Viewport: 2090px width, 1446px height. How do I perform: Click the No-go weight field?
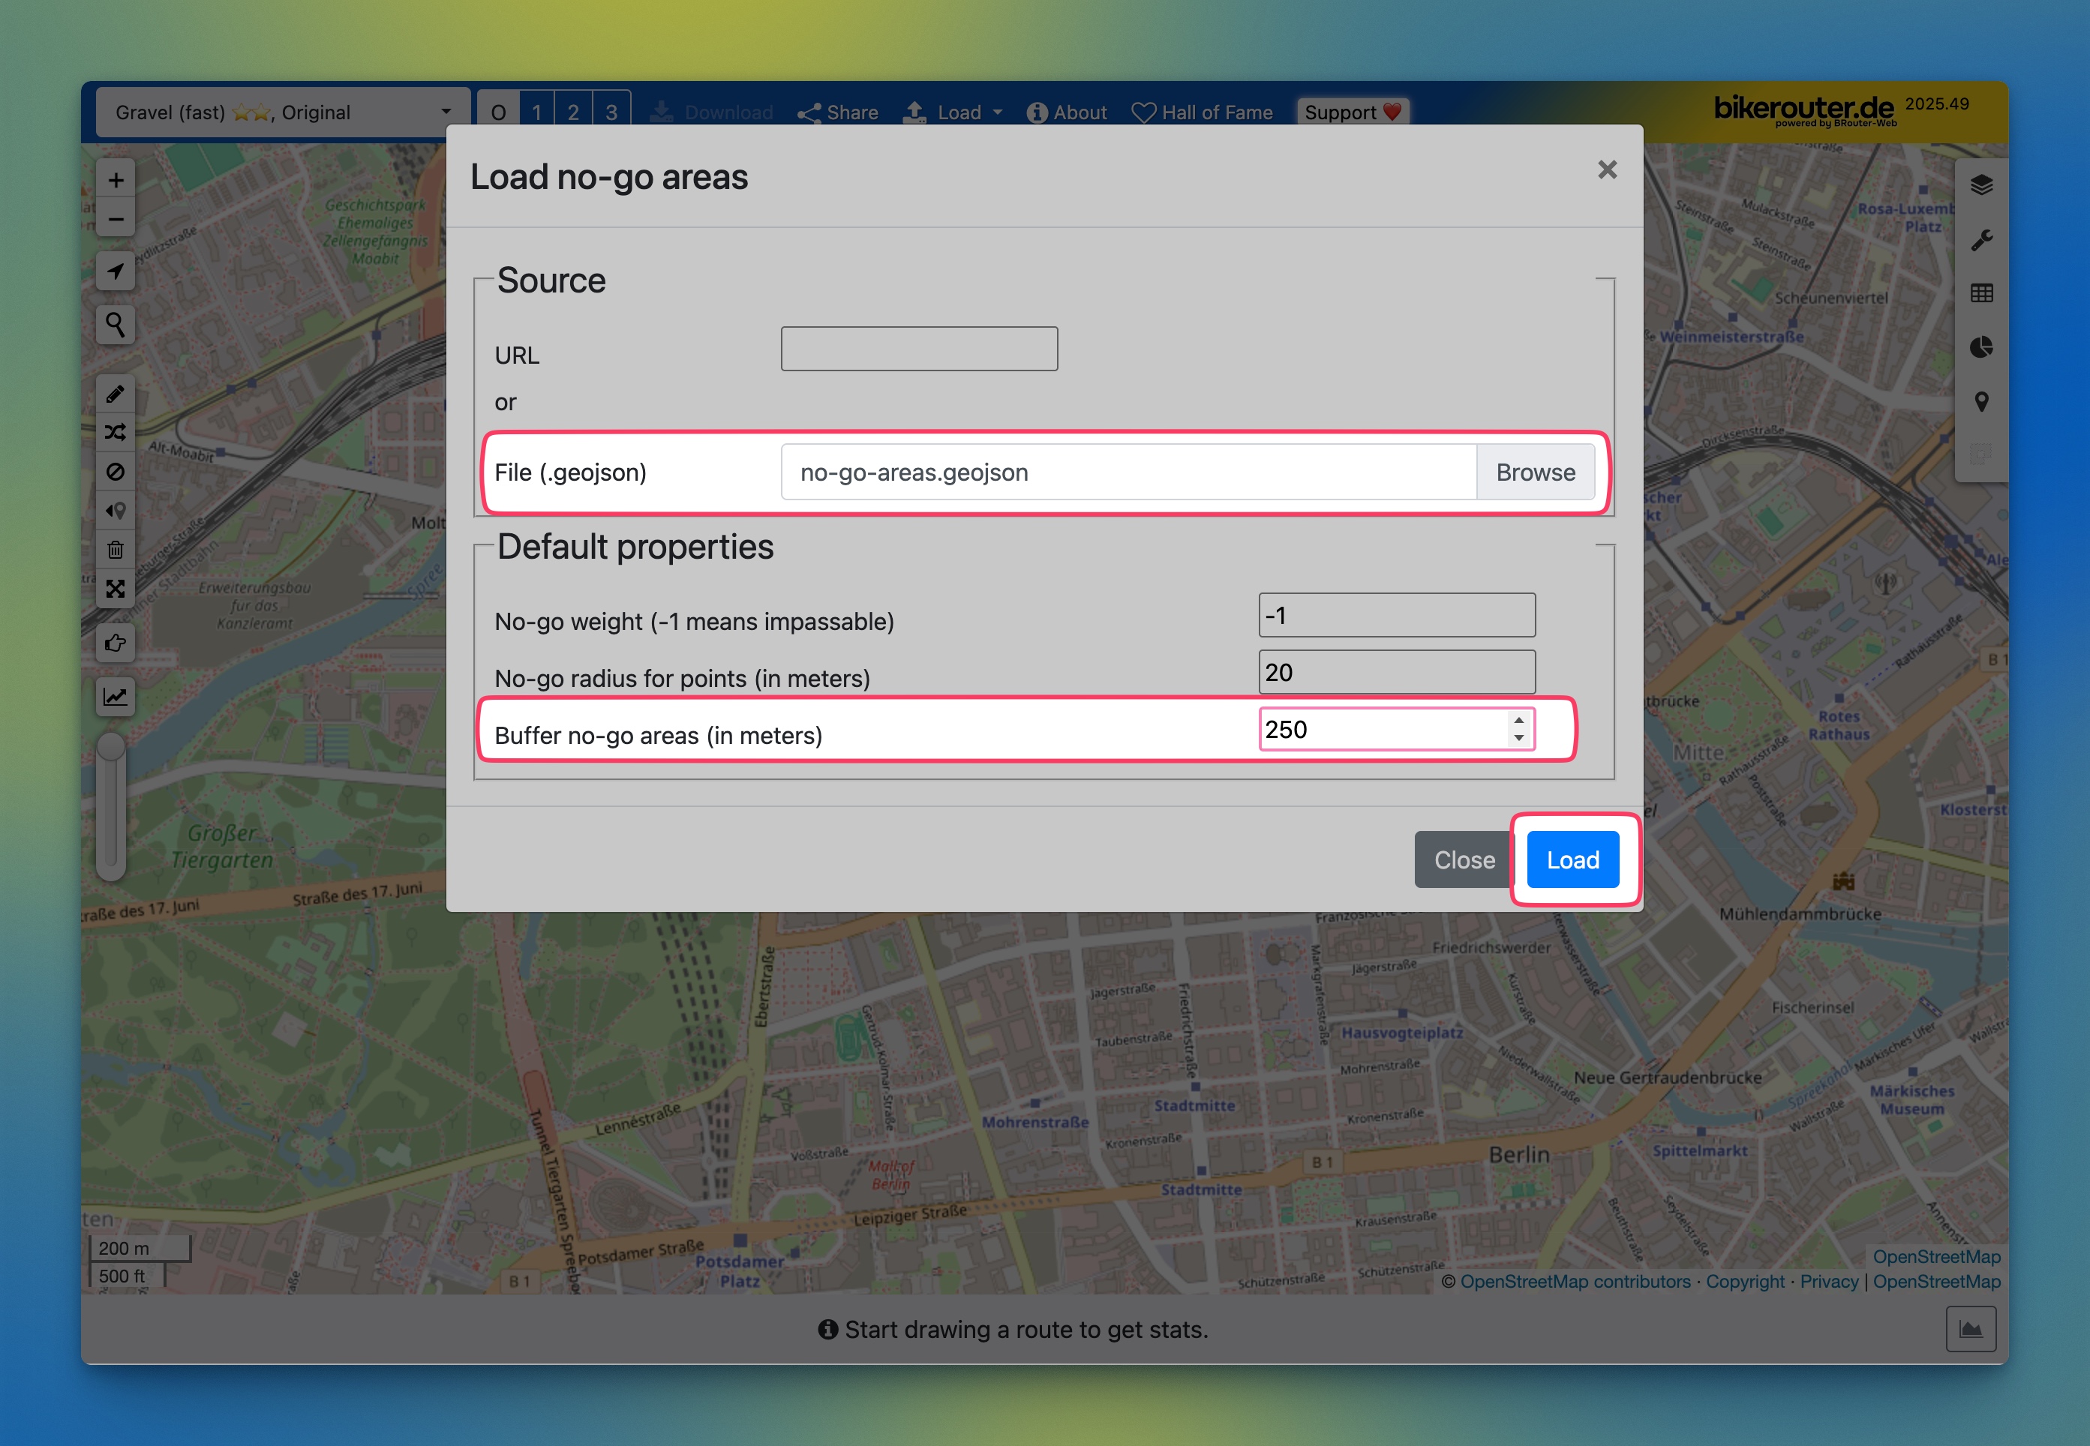[1397, 615]
